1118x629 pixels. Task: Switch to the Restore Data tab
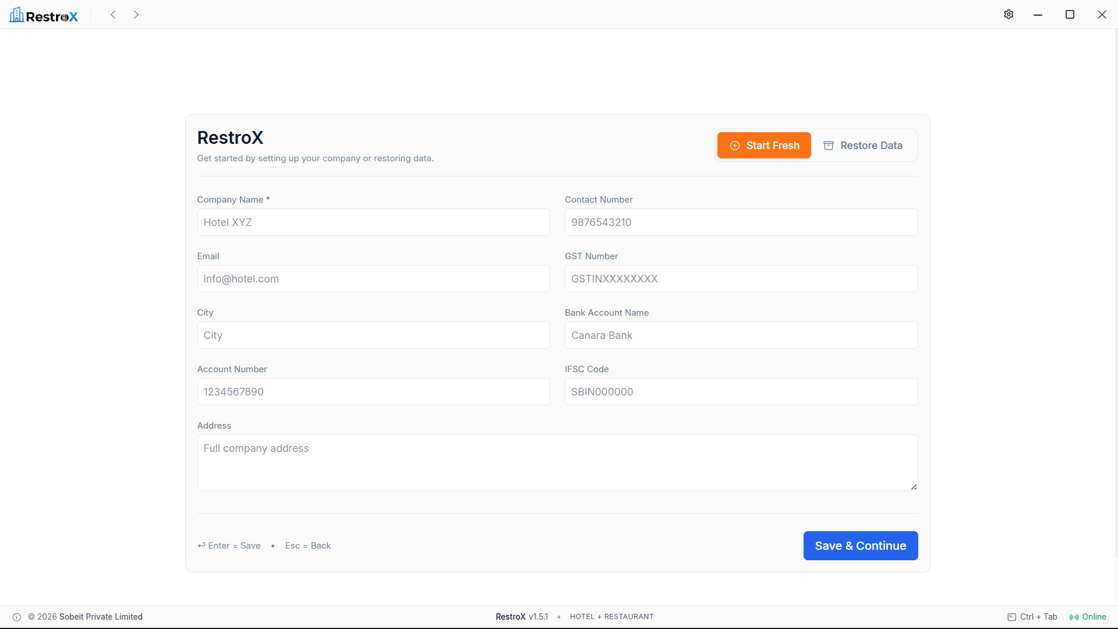[x=863, y=146]
